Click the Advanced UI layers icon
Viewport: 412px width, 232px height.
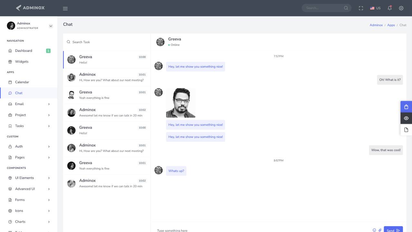click(x=10, y=189)
